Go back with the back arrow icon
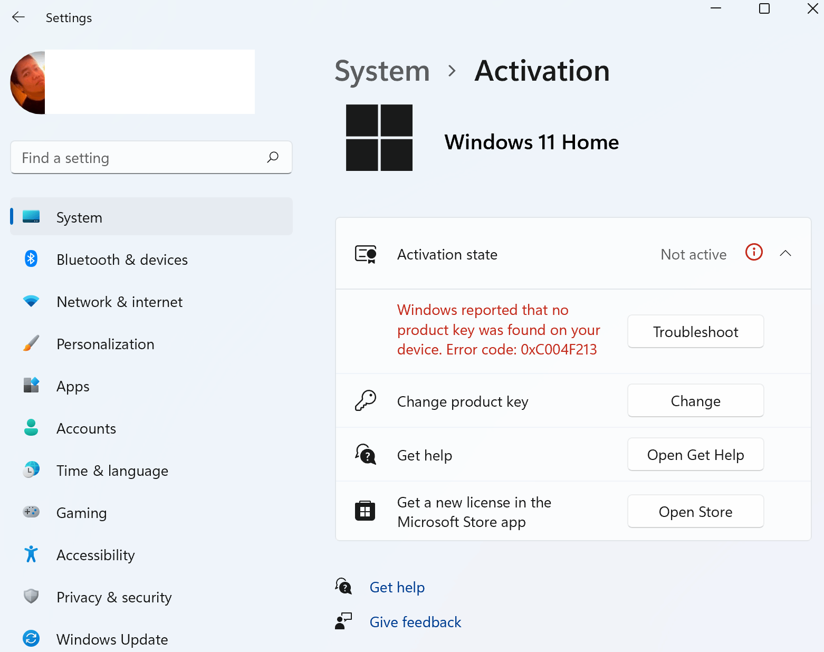This screenshot has width=824, height=652. (x=18, y=17)
